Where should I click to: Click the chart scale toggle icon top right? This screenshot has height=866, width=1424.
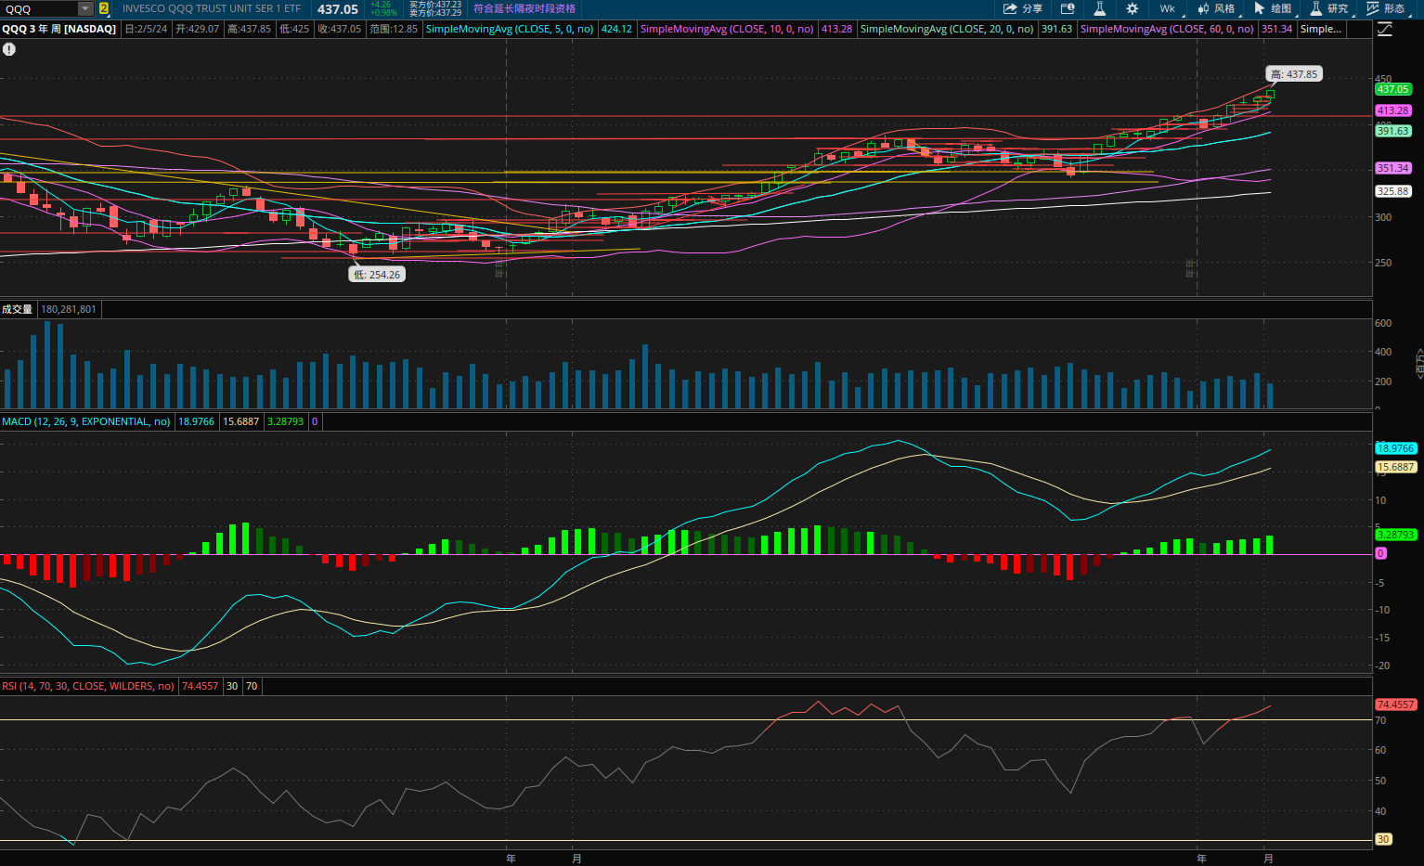[x=1385, y=29]
